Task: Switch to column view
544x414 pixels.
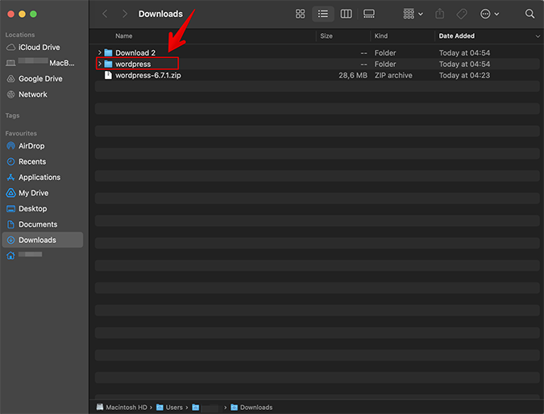Action: click(x=346, y=14)
